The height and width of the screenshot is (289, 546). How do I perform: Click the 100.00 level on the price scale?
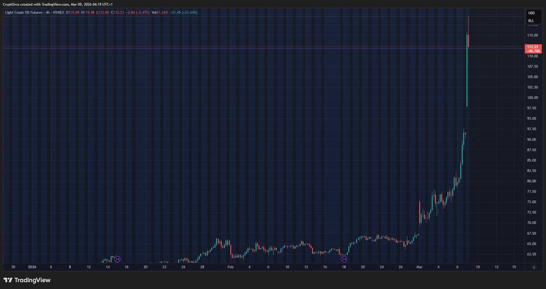coord(532,97)
